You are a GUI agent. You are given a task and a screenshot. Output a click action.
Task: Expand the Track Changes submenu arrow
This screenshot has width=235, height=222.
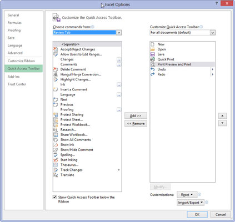coord(119,170)
